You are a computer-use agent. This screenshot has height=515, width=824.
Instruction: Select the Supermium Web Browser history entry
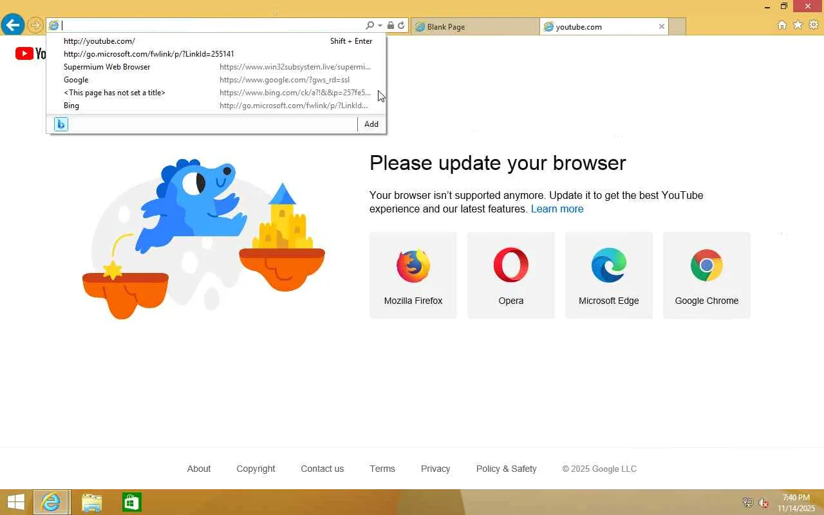click(216, 67)
